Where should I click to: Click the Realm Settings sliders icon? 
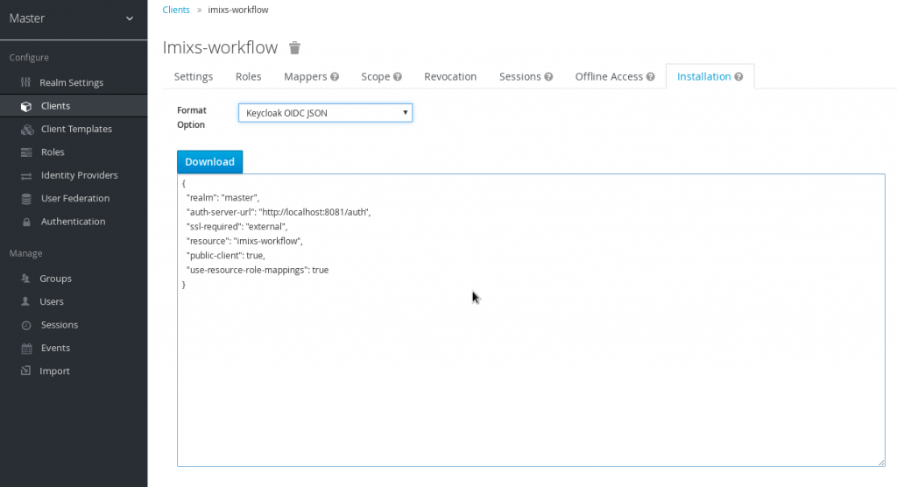26,82
